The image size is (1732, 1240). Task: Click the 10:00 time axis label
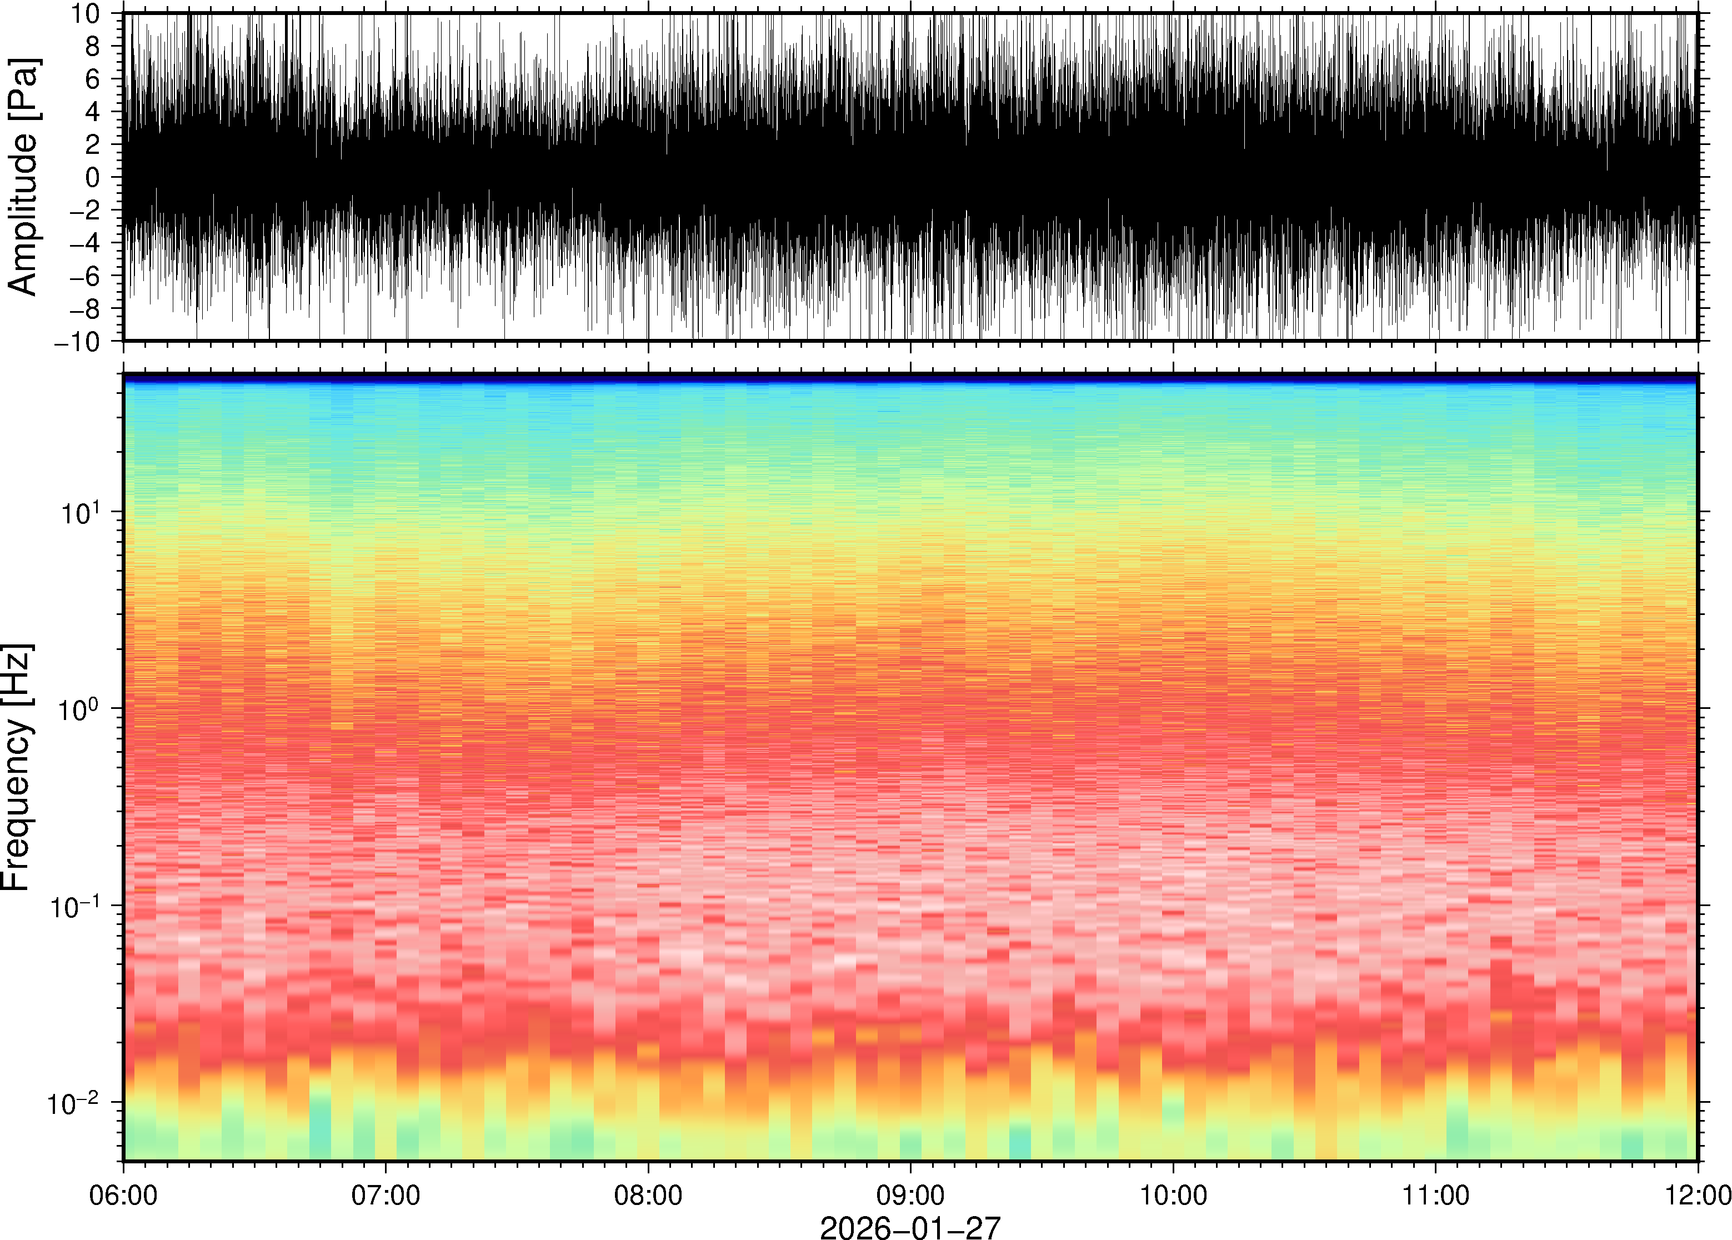click(x=1173, y=1195)
